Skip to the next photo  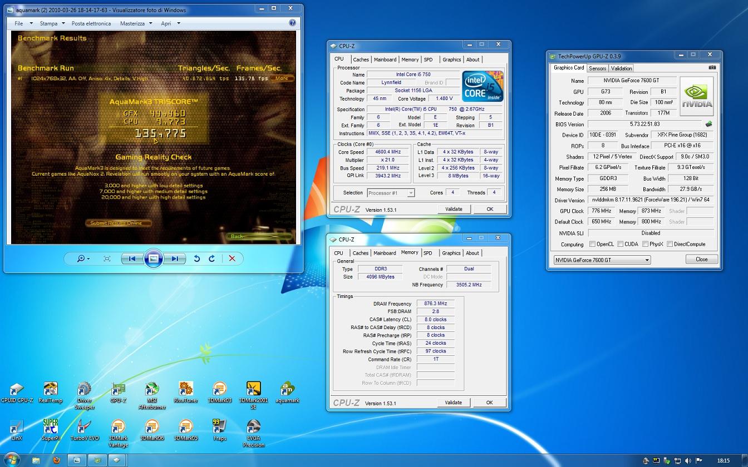[175, 259]
